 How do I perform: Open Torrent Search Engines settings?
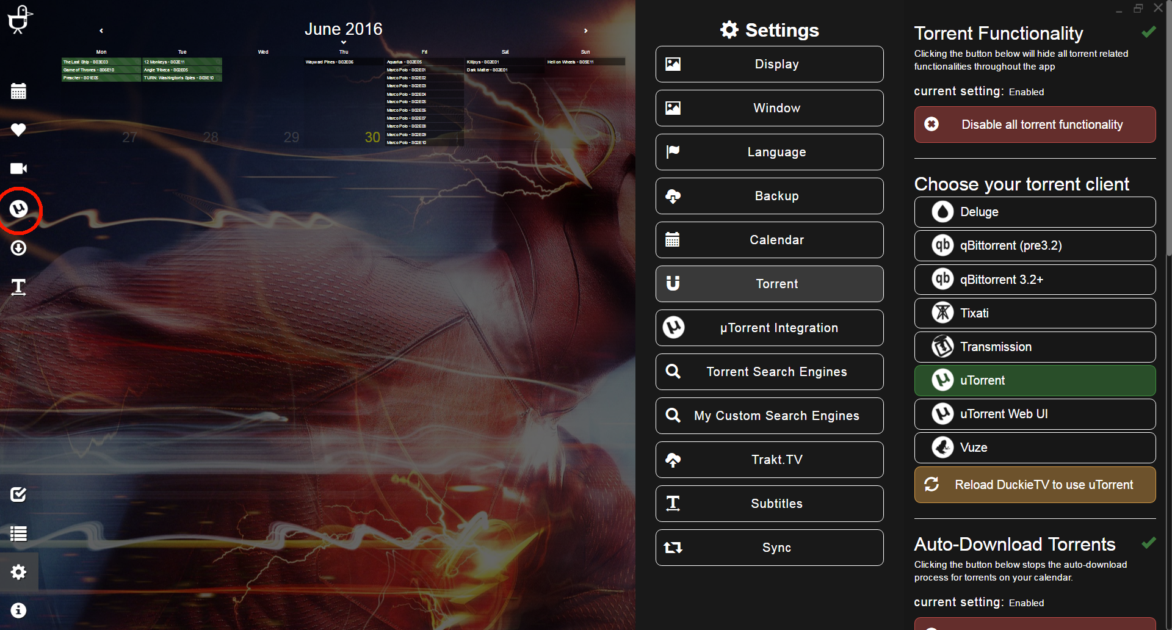tap(769, 372)
